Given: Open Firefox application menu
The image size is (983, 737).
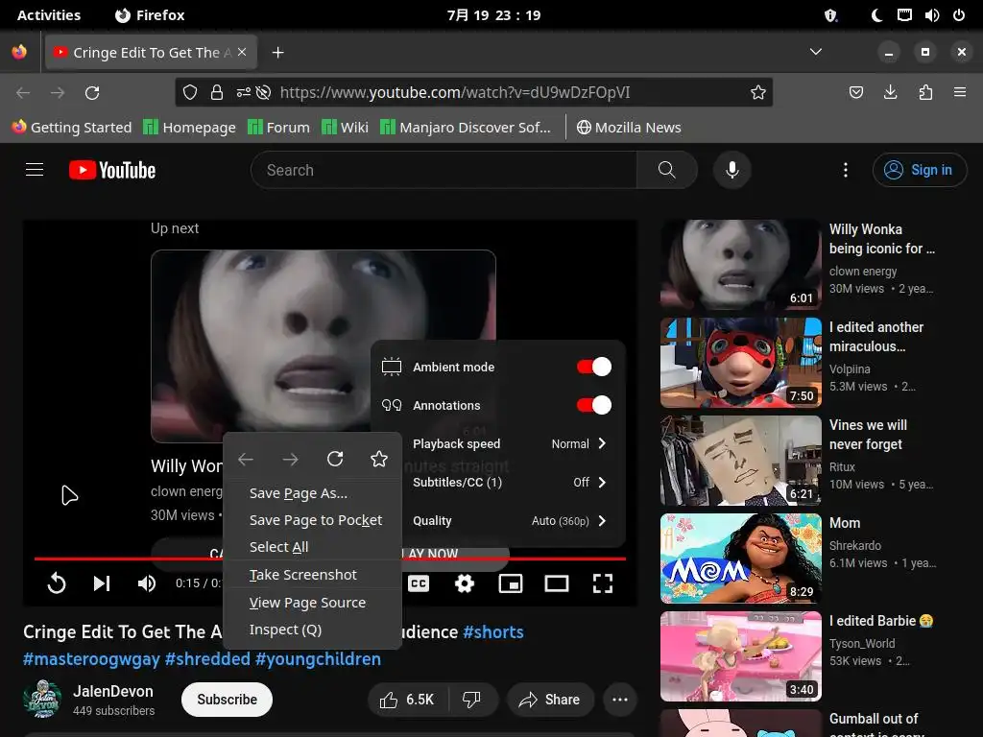Looking at the screenshot, I should pyautogui.click(x=960, y=93).
